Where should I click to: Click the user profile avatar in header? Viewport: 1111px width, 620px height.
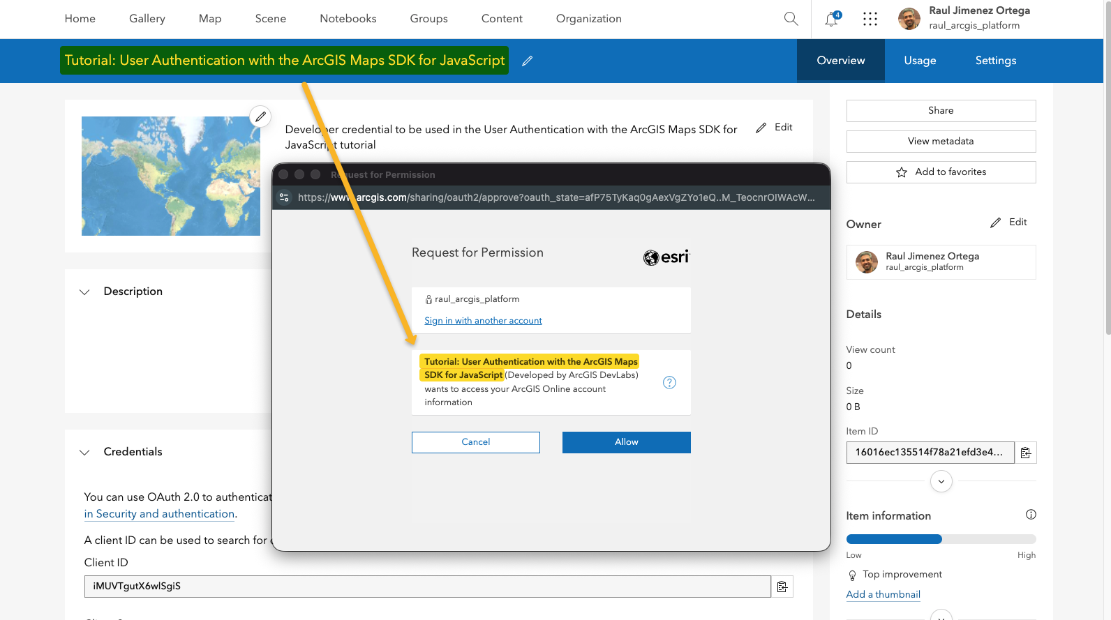pos(909,19)
